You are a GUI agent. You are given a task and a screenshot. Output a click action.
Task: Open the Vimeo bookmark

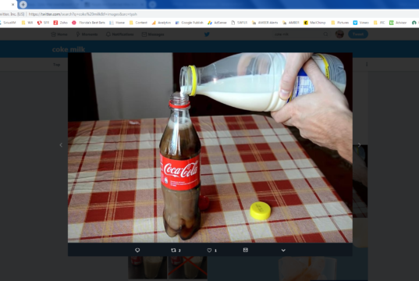(361, 23)
